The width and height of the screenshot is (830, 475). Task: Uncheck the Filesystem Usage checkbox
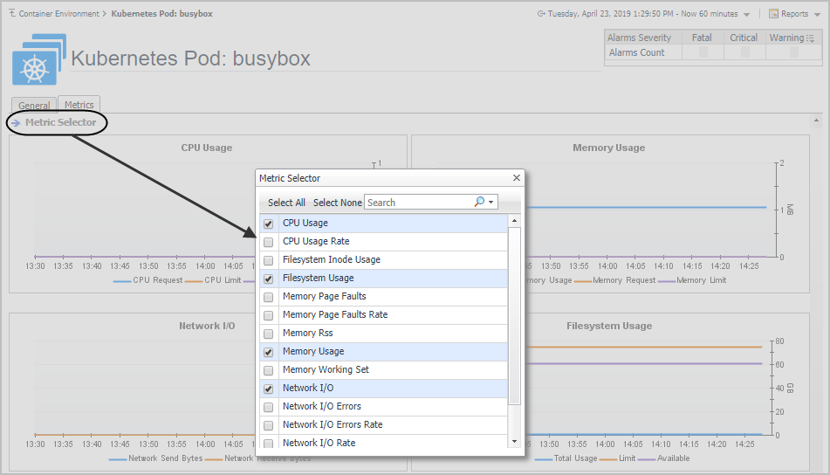coord(268,279)
